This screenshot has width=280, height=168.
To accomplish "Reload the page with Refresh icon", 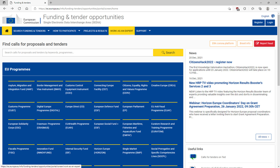I will [x=19, y=9].
